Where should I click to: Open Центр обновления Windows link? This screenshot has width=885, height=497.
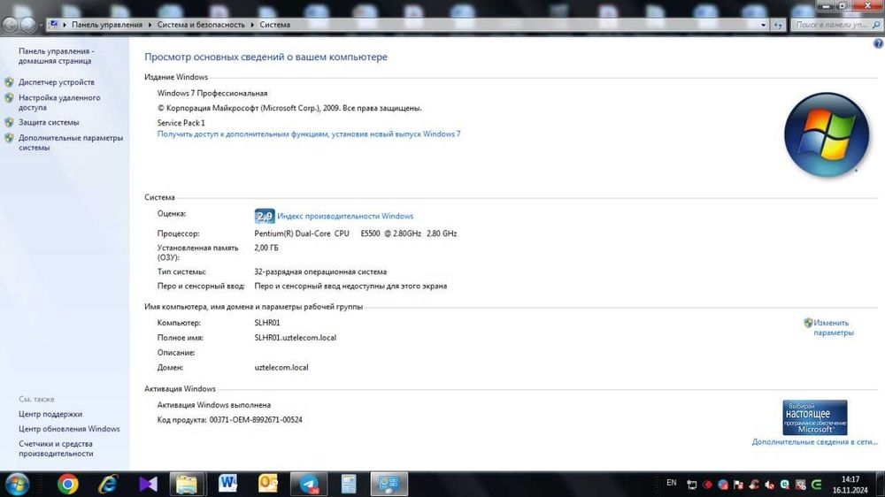pyautogui.click(x=69, y=429)
